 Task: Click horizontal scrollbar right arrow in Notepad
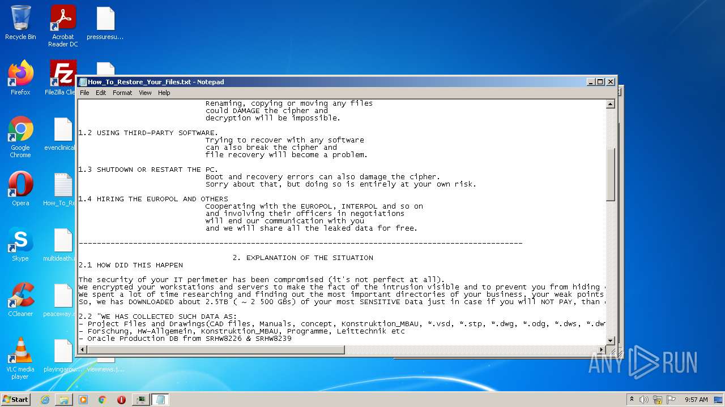pos(602,349)
